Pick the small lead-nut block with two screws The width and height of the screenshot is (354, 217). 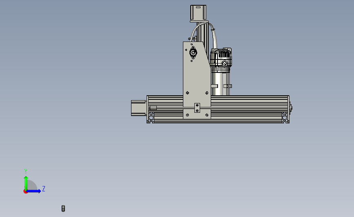click(197, 108)
